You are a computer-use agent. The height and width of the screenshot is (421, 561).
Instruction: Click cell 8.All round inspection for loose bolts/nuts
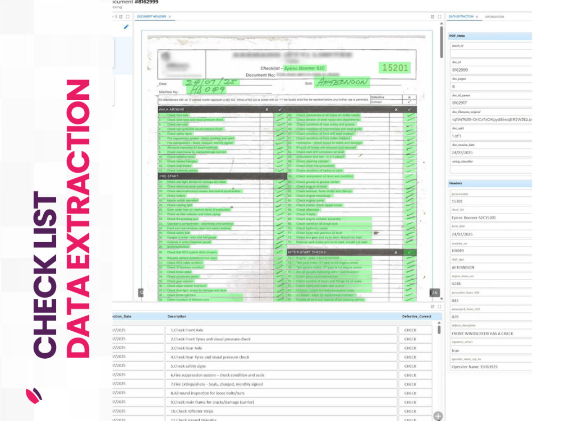(281, 393)
